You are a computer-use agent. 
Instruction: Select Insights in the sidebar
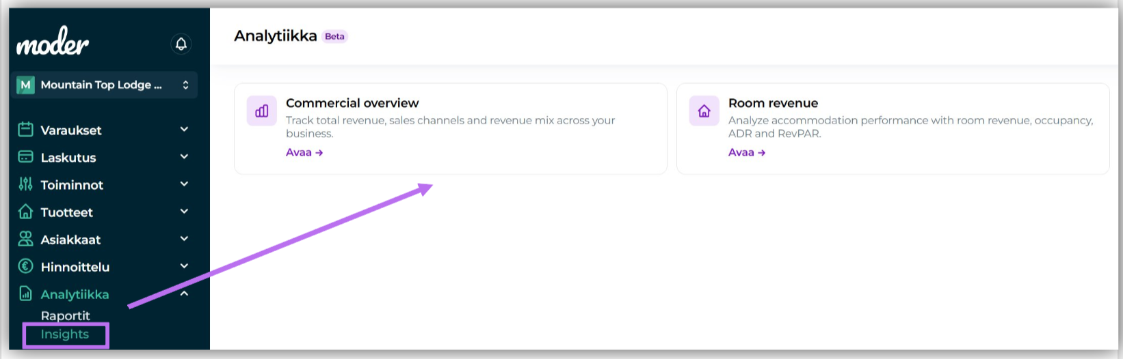pos(65,334)
